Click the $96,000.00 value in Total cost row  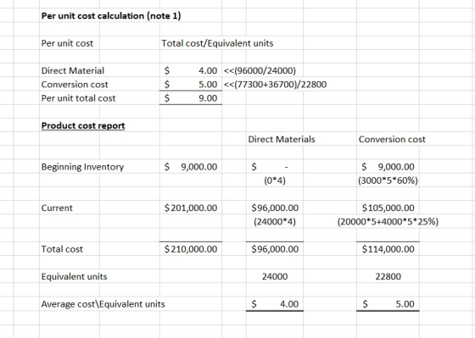(x=275, y=249)
